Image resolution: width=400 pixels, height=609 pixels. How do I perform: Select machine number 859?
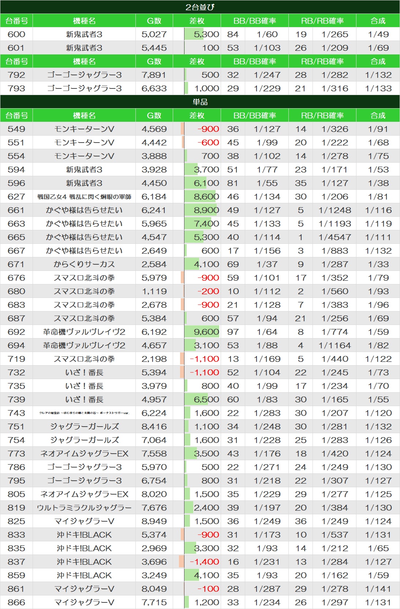[16, 575]
